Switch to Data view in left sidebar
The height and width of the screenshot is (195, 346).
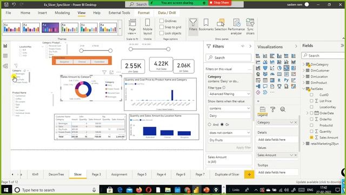[x=5, y=56]
